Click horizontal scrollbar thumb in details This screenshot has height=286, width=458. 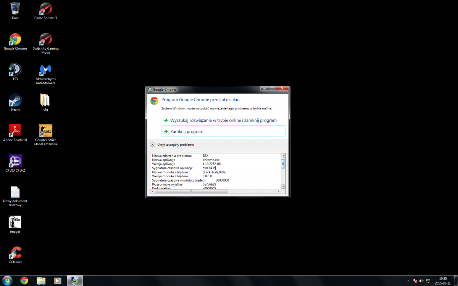pyautogui.click(x=191, y=191)
